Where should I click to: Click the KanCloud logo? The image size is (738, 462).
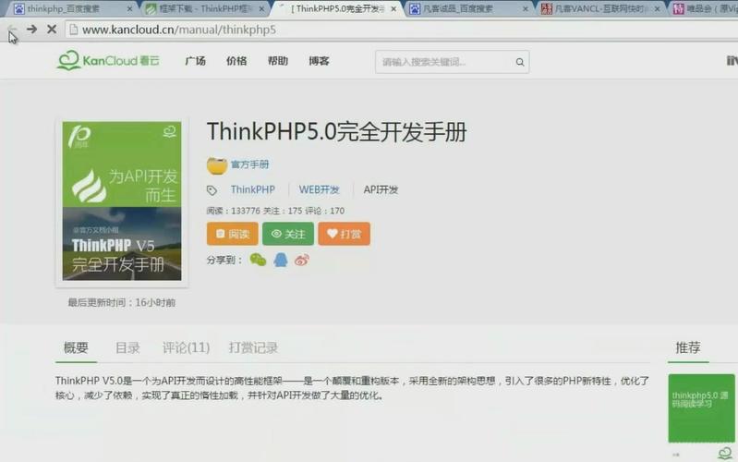[108, 61]
